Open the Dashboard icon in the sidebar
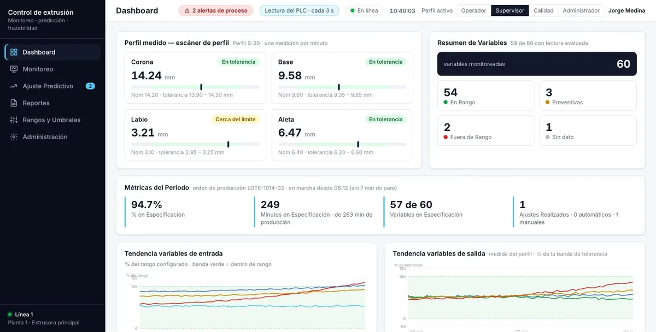656x332 pixels. point(14,52)
